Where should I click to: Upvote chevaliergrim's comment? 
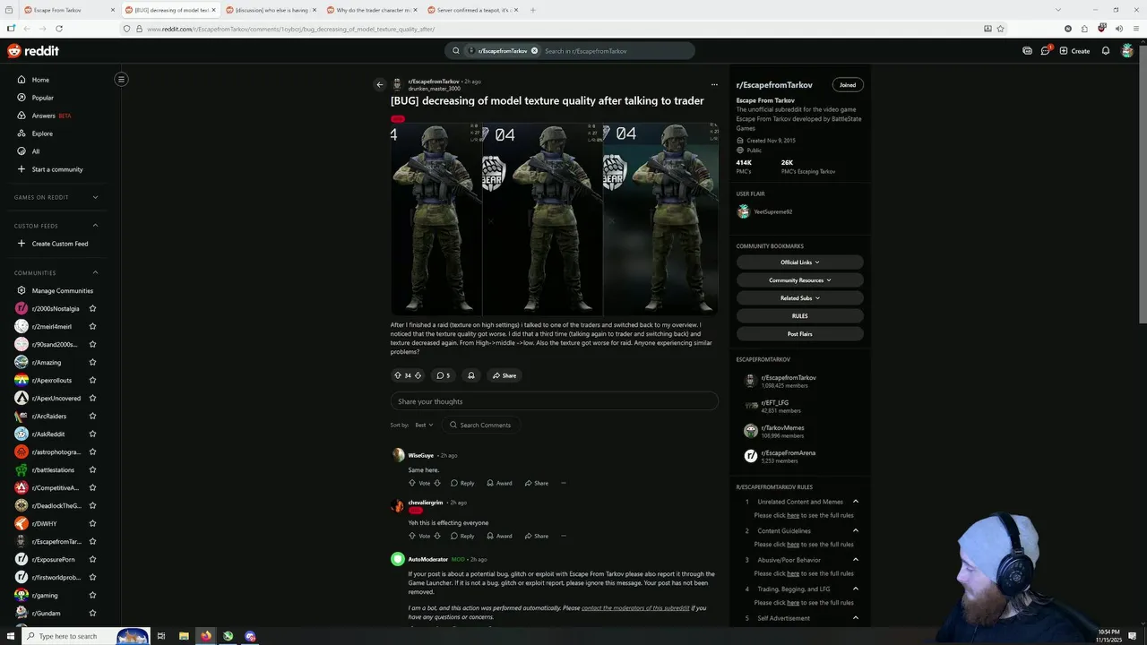coord(412,536)
